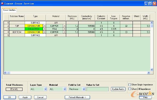Click the Layout Cross Section title bar icon
Screen dimensions: 157x100
tap(2, 4)
